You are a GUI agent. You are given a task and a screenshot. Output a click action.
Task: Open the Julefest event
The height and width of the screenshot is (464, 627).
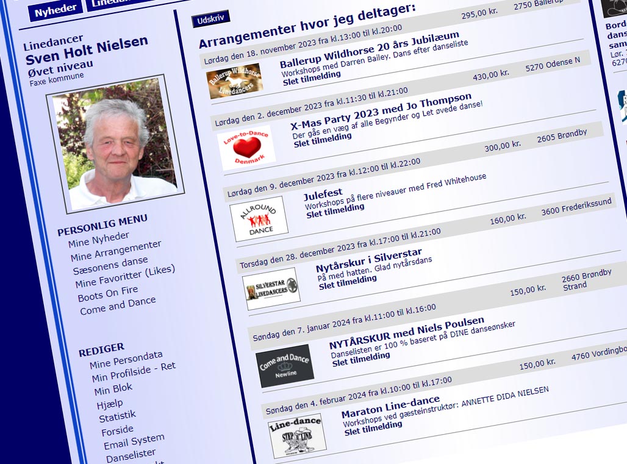click(x=323, y=195)
